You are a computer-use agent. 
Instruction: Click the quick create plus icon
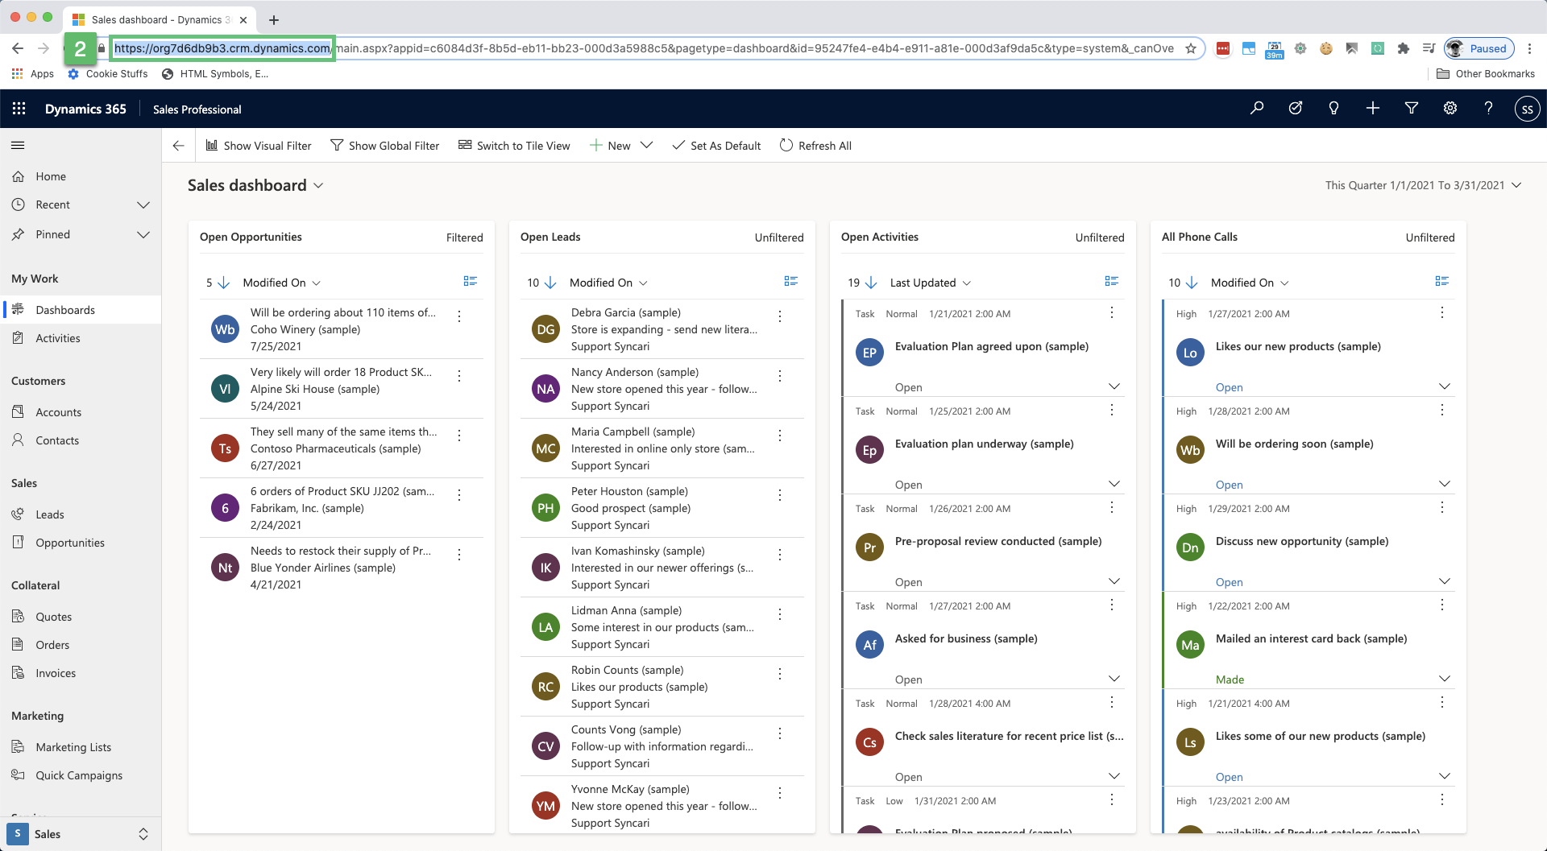click(x=1373, y=108)
